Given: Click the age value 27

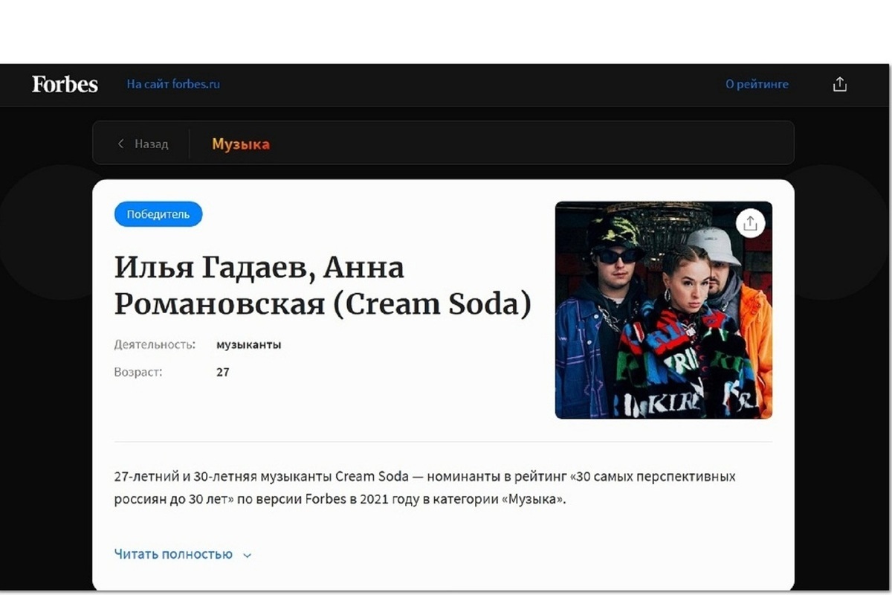Looking at the screenshot, I should [222, 371].
